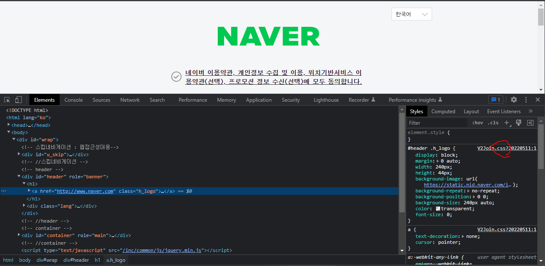Select the body breadcrumb

tap(25, 260)
